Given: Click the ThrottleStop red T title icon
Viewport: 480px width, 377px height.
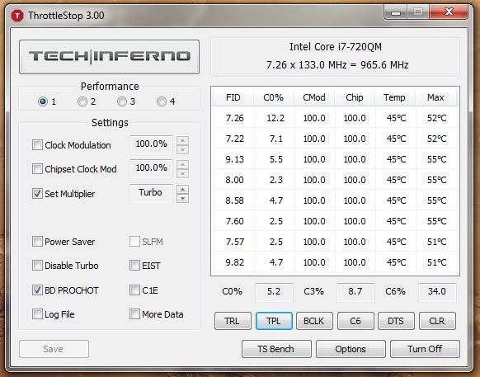Looking at the screenshot, I should (x=17, y=16).
